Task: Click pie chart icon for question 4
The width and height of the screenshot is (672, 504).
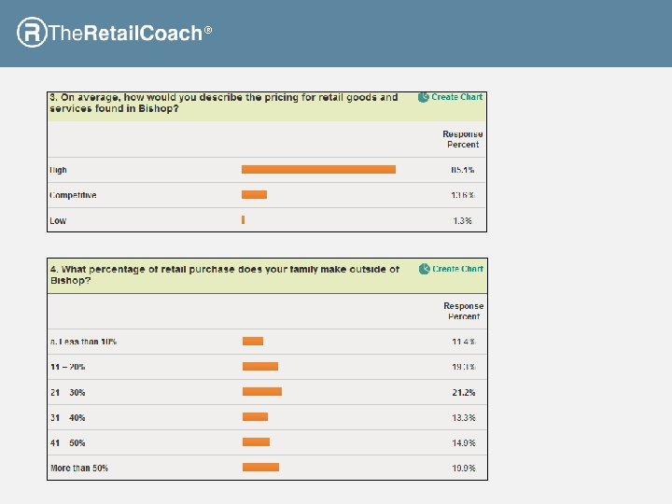Action: tap(425, 269)
